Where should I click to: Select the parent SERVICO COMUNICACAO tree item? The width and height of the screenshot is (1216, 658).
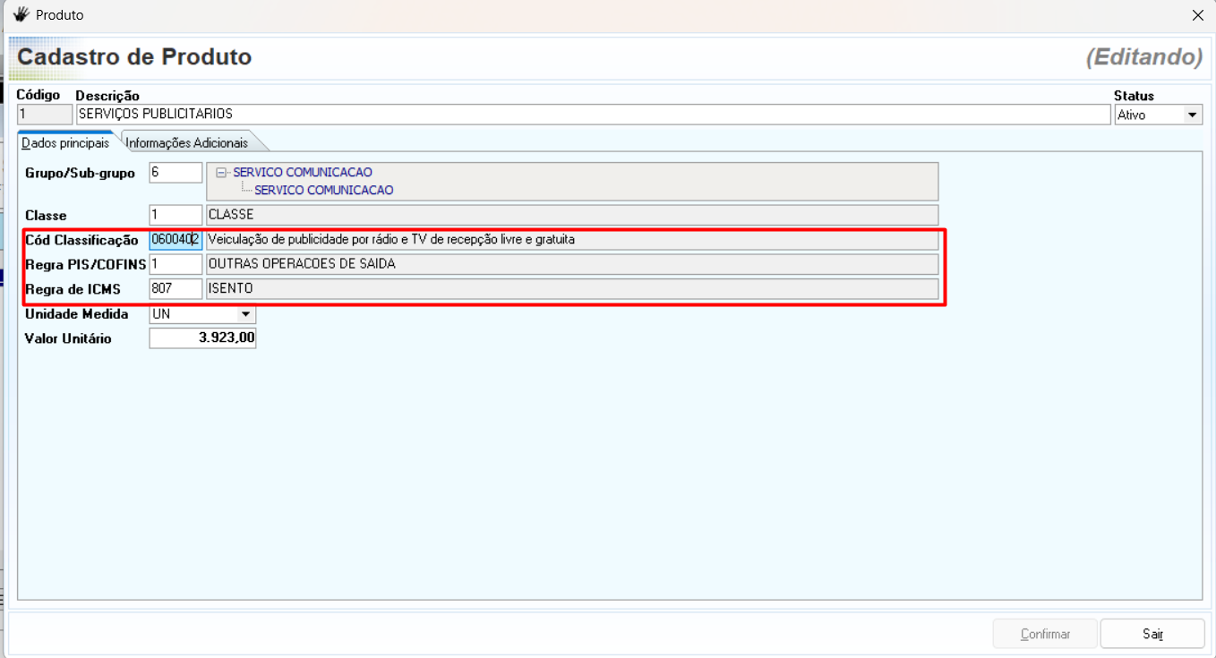[x=303, y=173]
